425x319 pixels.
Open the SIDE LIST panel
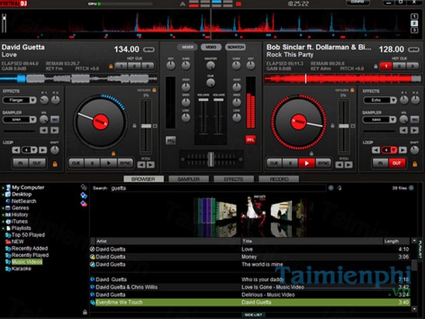pyautogui.click(x=253, y=314)
